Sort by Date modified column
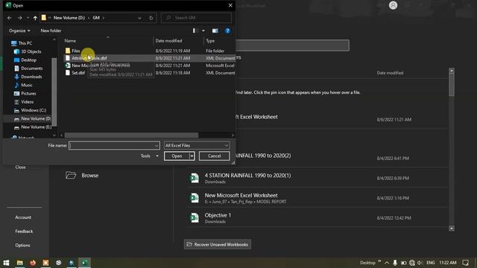477x268 pixels. [168, 41]
